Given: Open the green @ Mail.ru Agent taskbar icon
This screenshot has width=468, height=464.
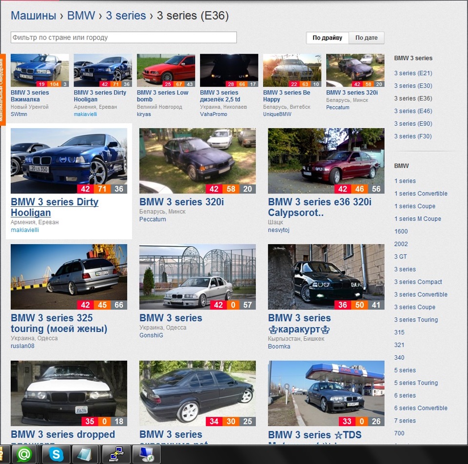Looking at the screenshot, I should (24, 454).
